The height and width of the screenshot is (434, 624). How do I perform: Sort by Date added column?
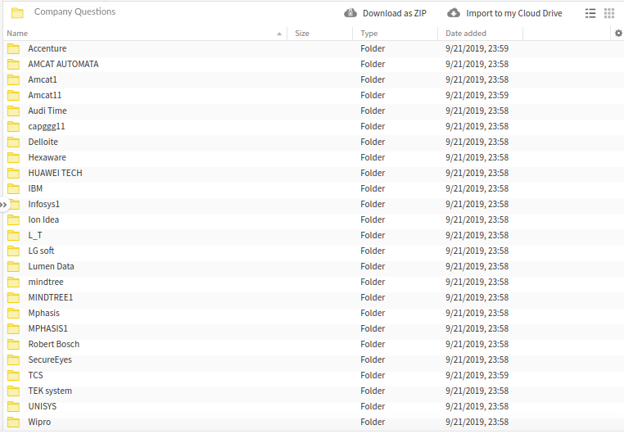tap(466, 34)
